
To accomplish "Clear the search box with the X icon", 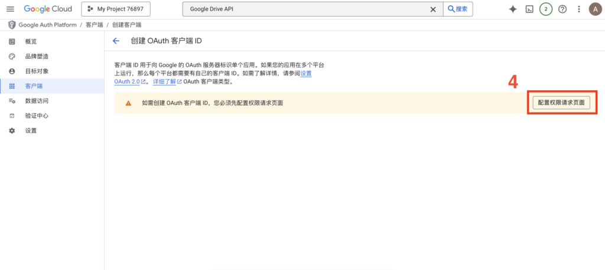I will point(432,9).
